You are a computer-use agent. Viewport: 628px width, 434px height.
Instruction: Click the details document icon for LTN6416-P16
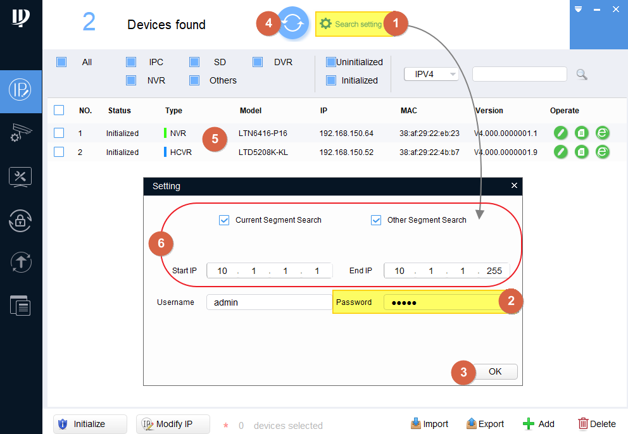coord(582,132)
